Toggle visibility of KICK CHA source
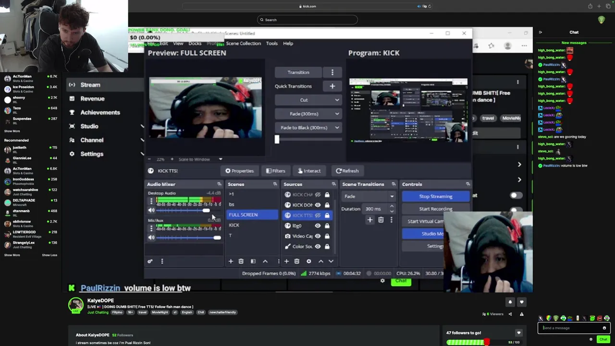Screen dimensions: 615x346 [318, 195]
